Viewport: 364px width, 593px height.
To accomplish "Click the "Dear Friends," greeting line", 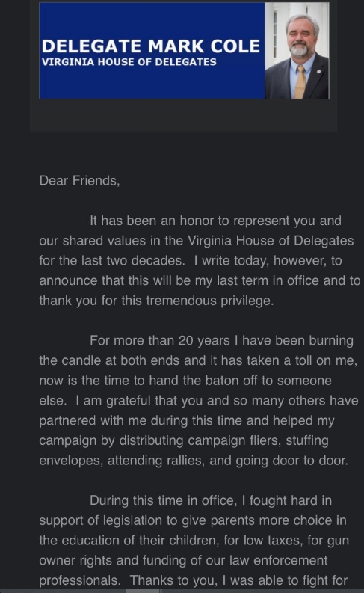I will coord(79,181).
